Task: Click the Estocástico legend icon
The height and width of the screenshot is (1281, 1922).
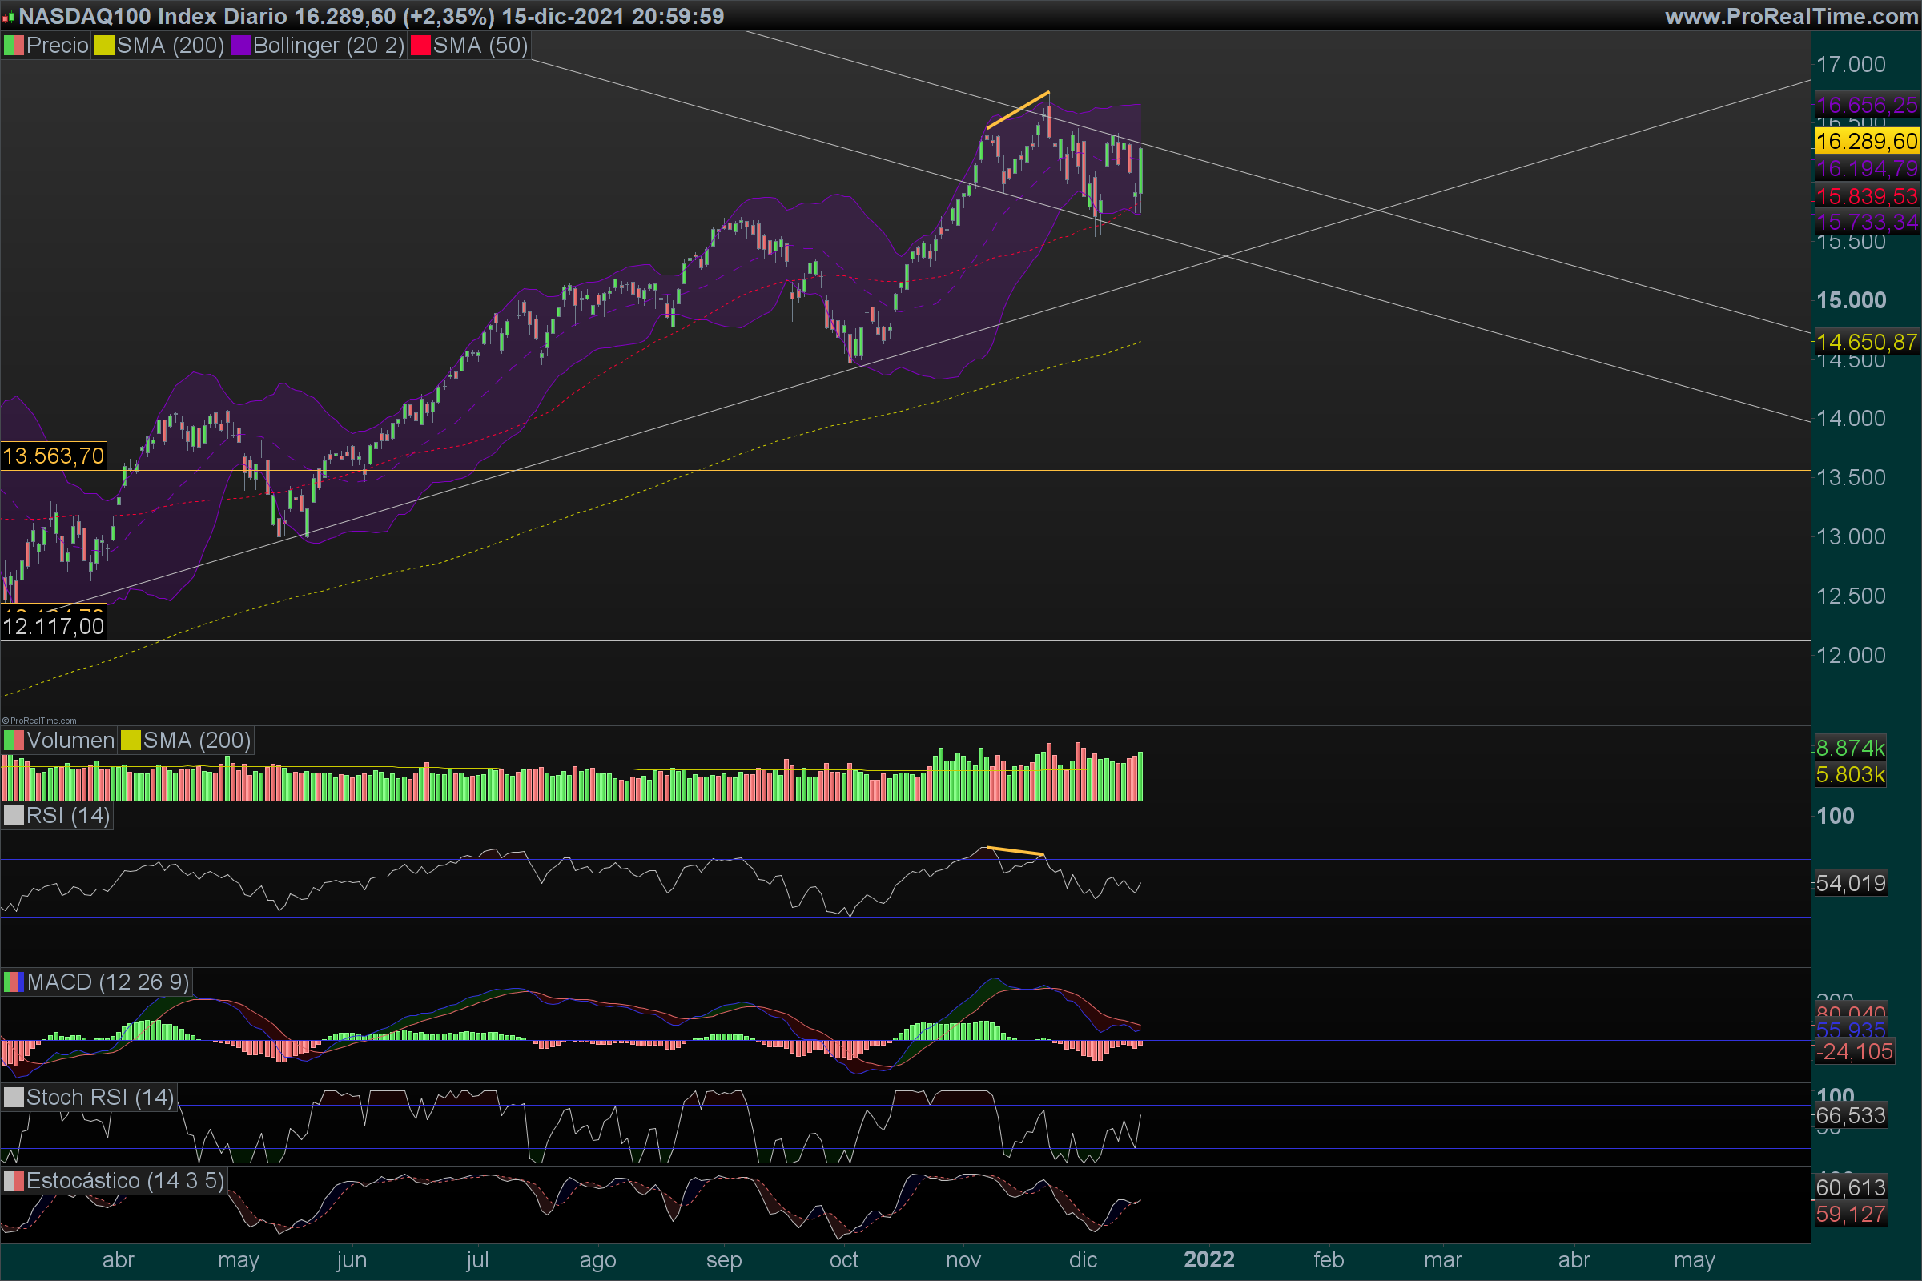Action: (x=14, y=1180)
